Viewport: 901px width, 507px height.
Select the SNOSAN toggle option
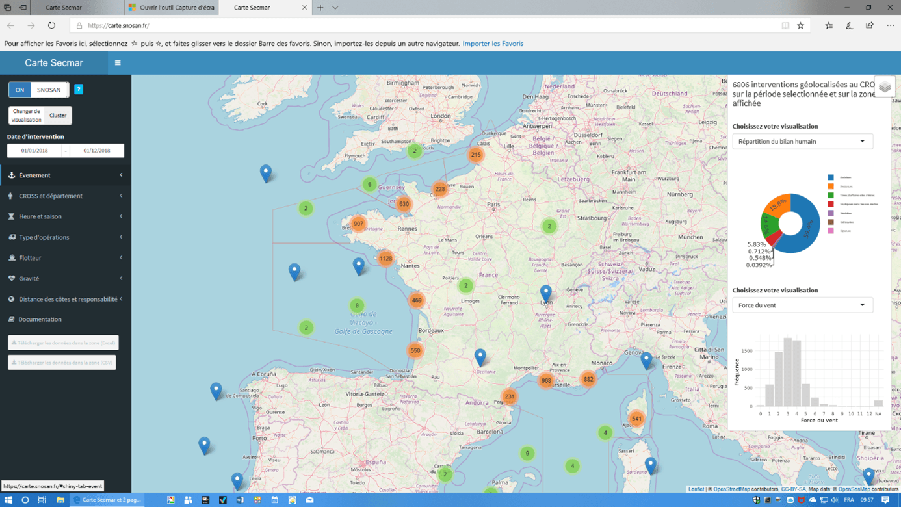pos(49,90)
